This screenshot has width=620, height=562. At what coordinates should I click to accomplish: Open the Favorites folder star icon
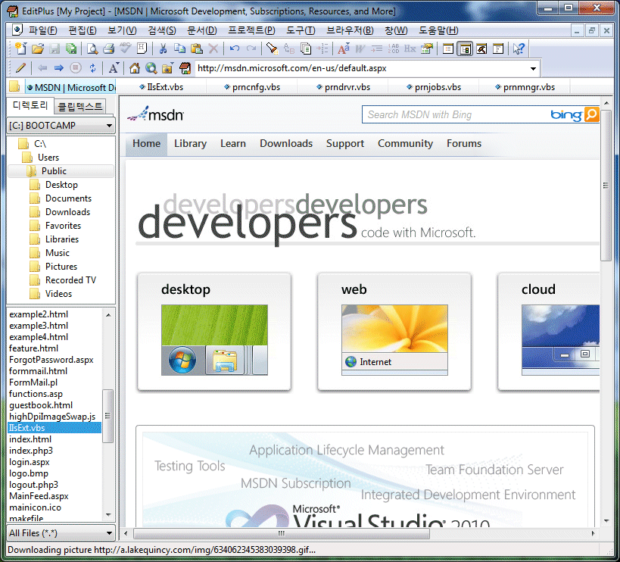(x=167, y=68)
